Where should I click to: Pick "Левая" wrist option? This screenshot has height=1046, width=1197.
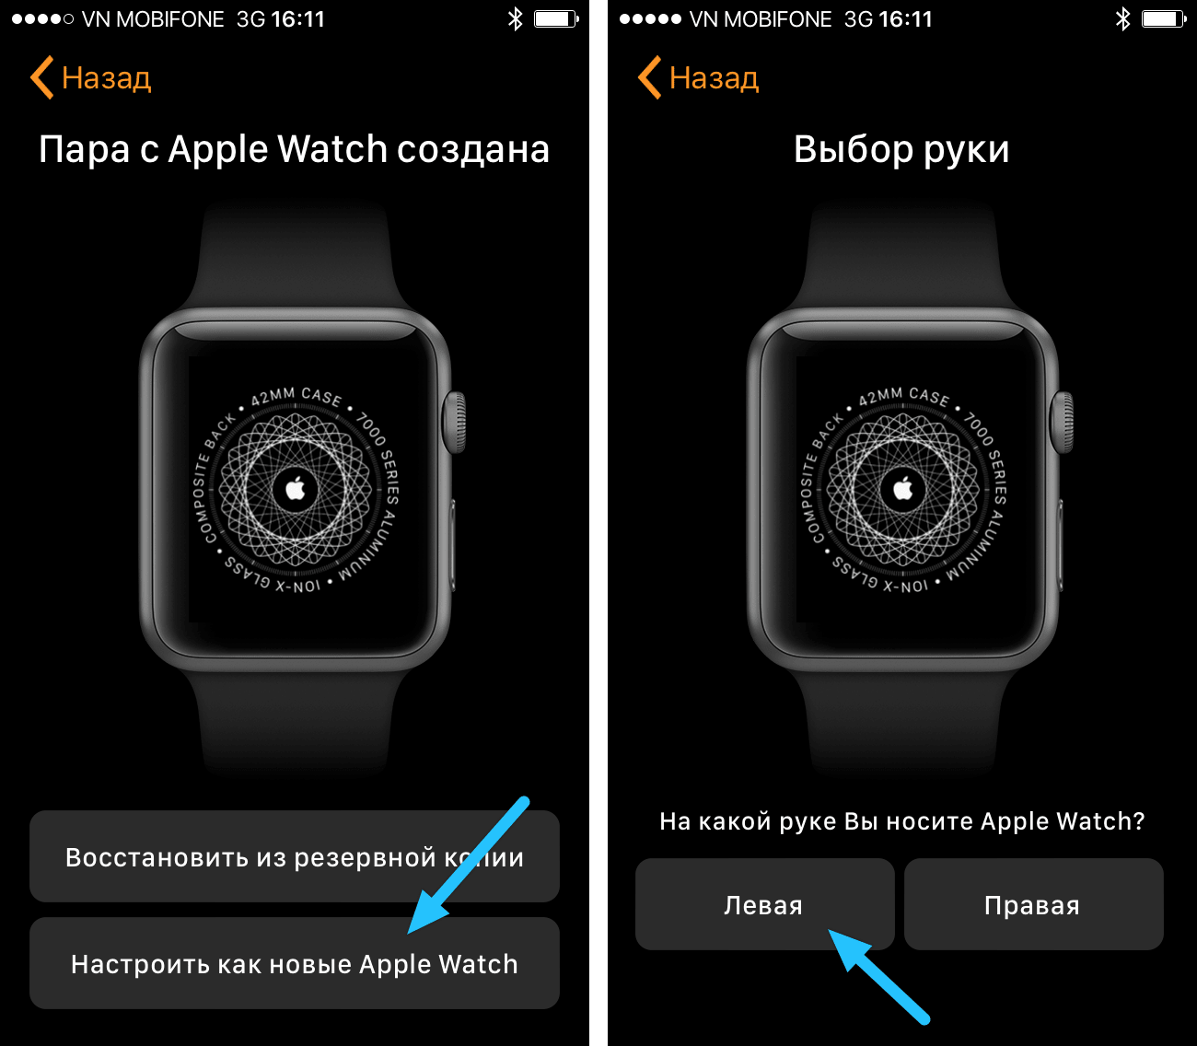pos(764,904)
